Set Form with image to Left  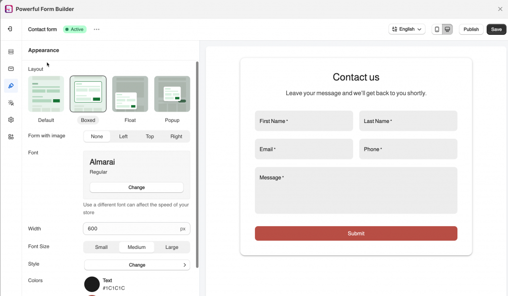pos(124,136)
